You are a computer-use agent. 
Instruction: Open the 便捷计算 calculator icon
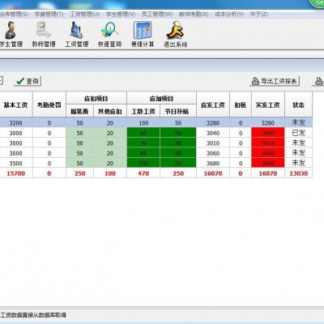tap(143, 30)
